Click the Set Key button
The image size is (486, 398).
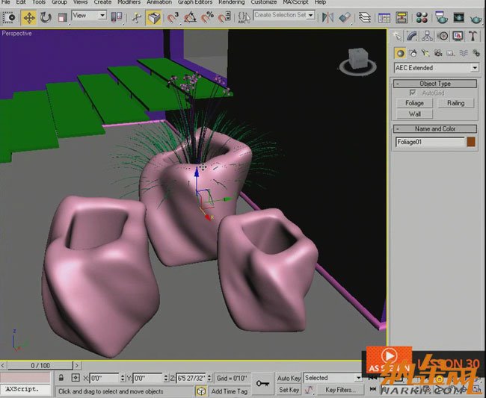[289, 390]
